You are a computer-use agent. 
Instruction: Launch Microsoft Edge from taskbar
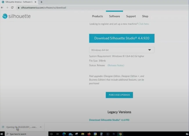pyautogui.click(x=64, y=134)
